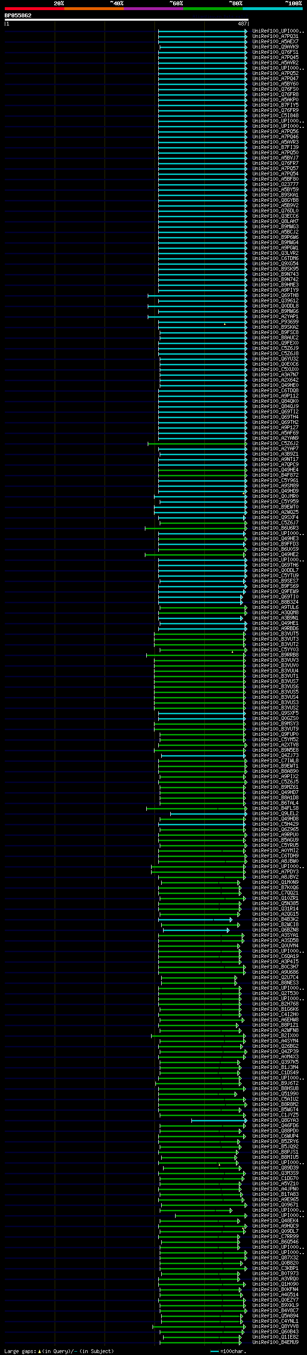Open hit UniRef100_Q9XG54
This screenshot has height=1355, width=307.
(x=275, y=264)
